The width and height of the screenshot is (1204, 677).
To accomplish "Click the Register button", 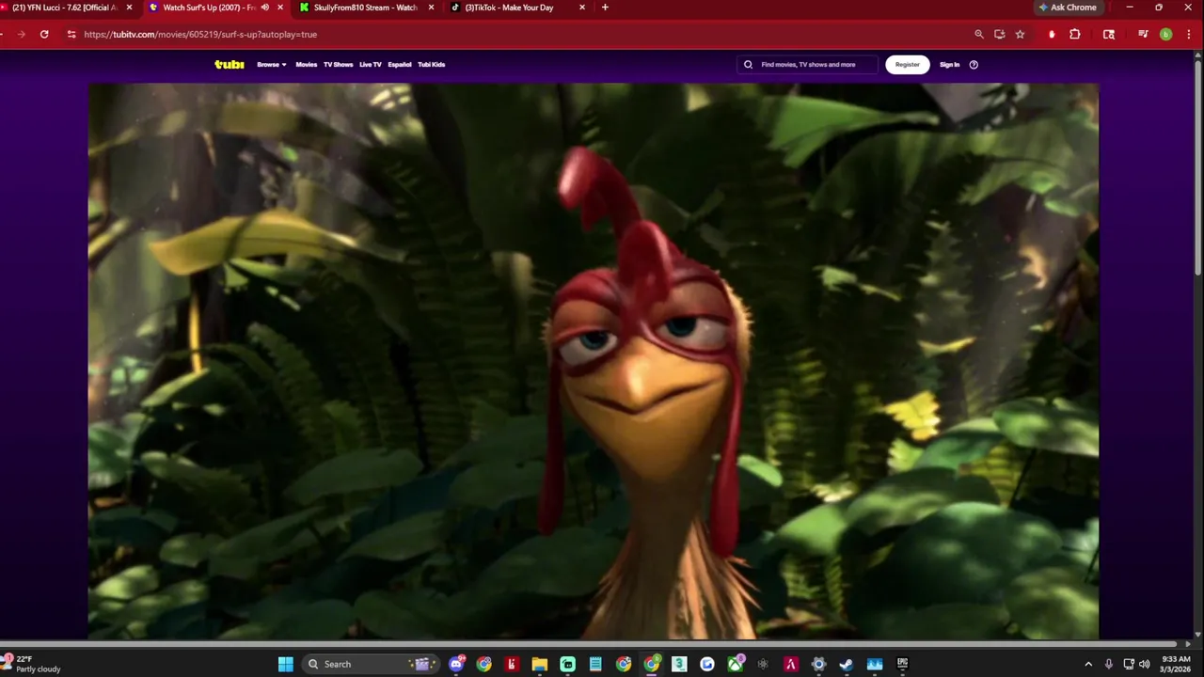I will (x=908, y=65).
